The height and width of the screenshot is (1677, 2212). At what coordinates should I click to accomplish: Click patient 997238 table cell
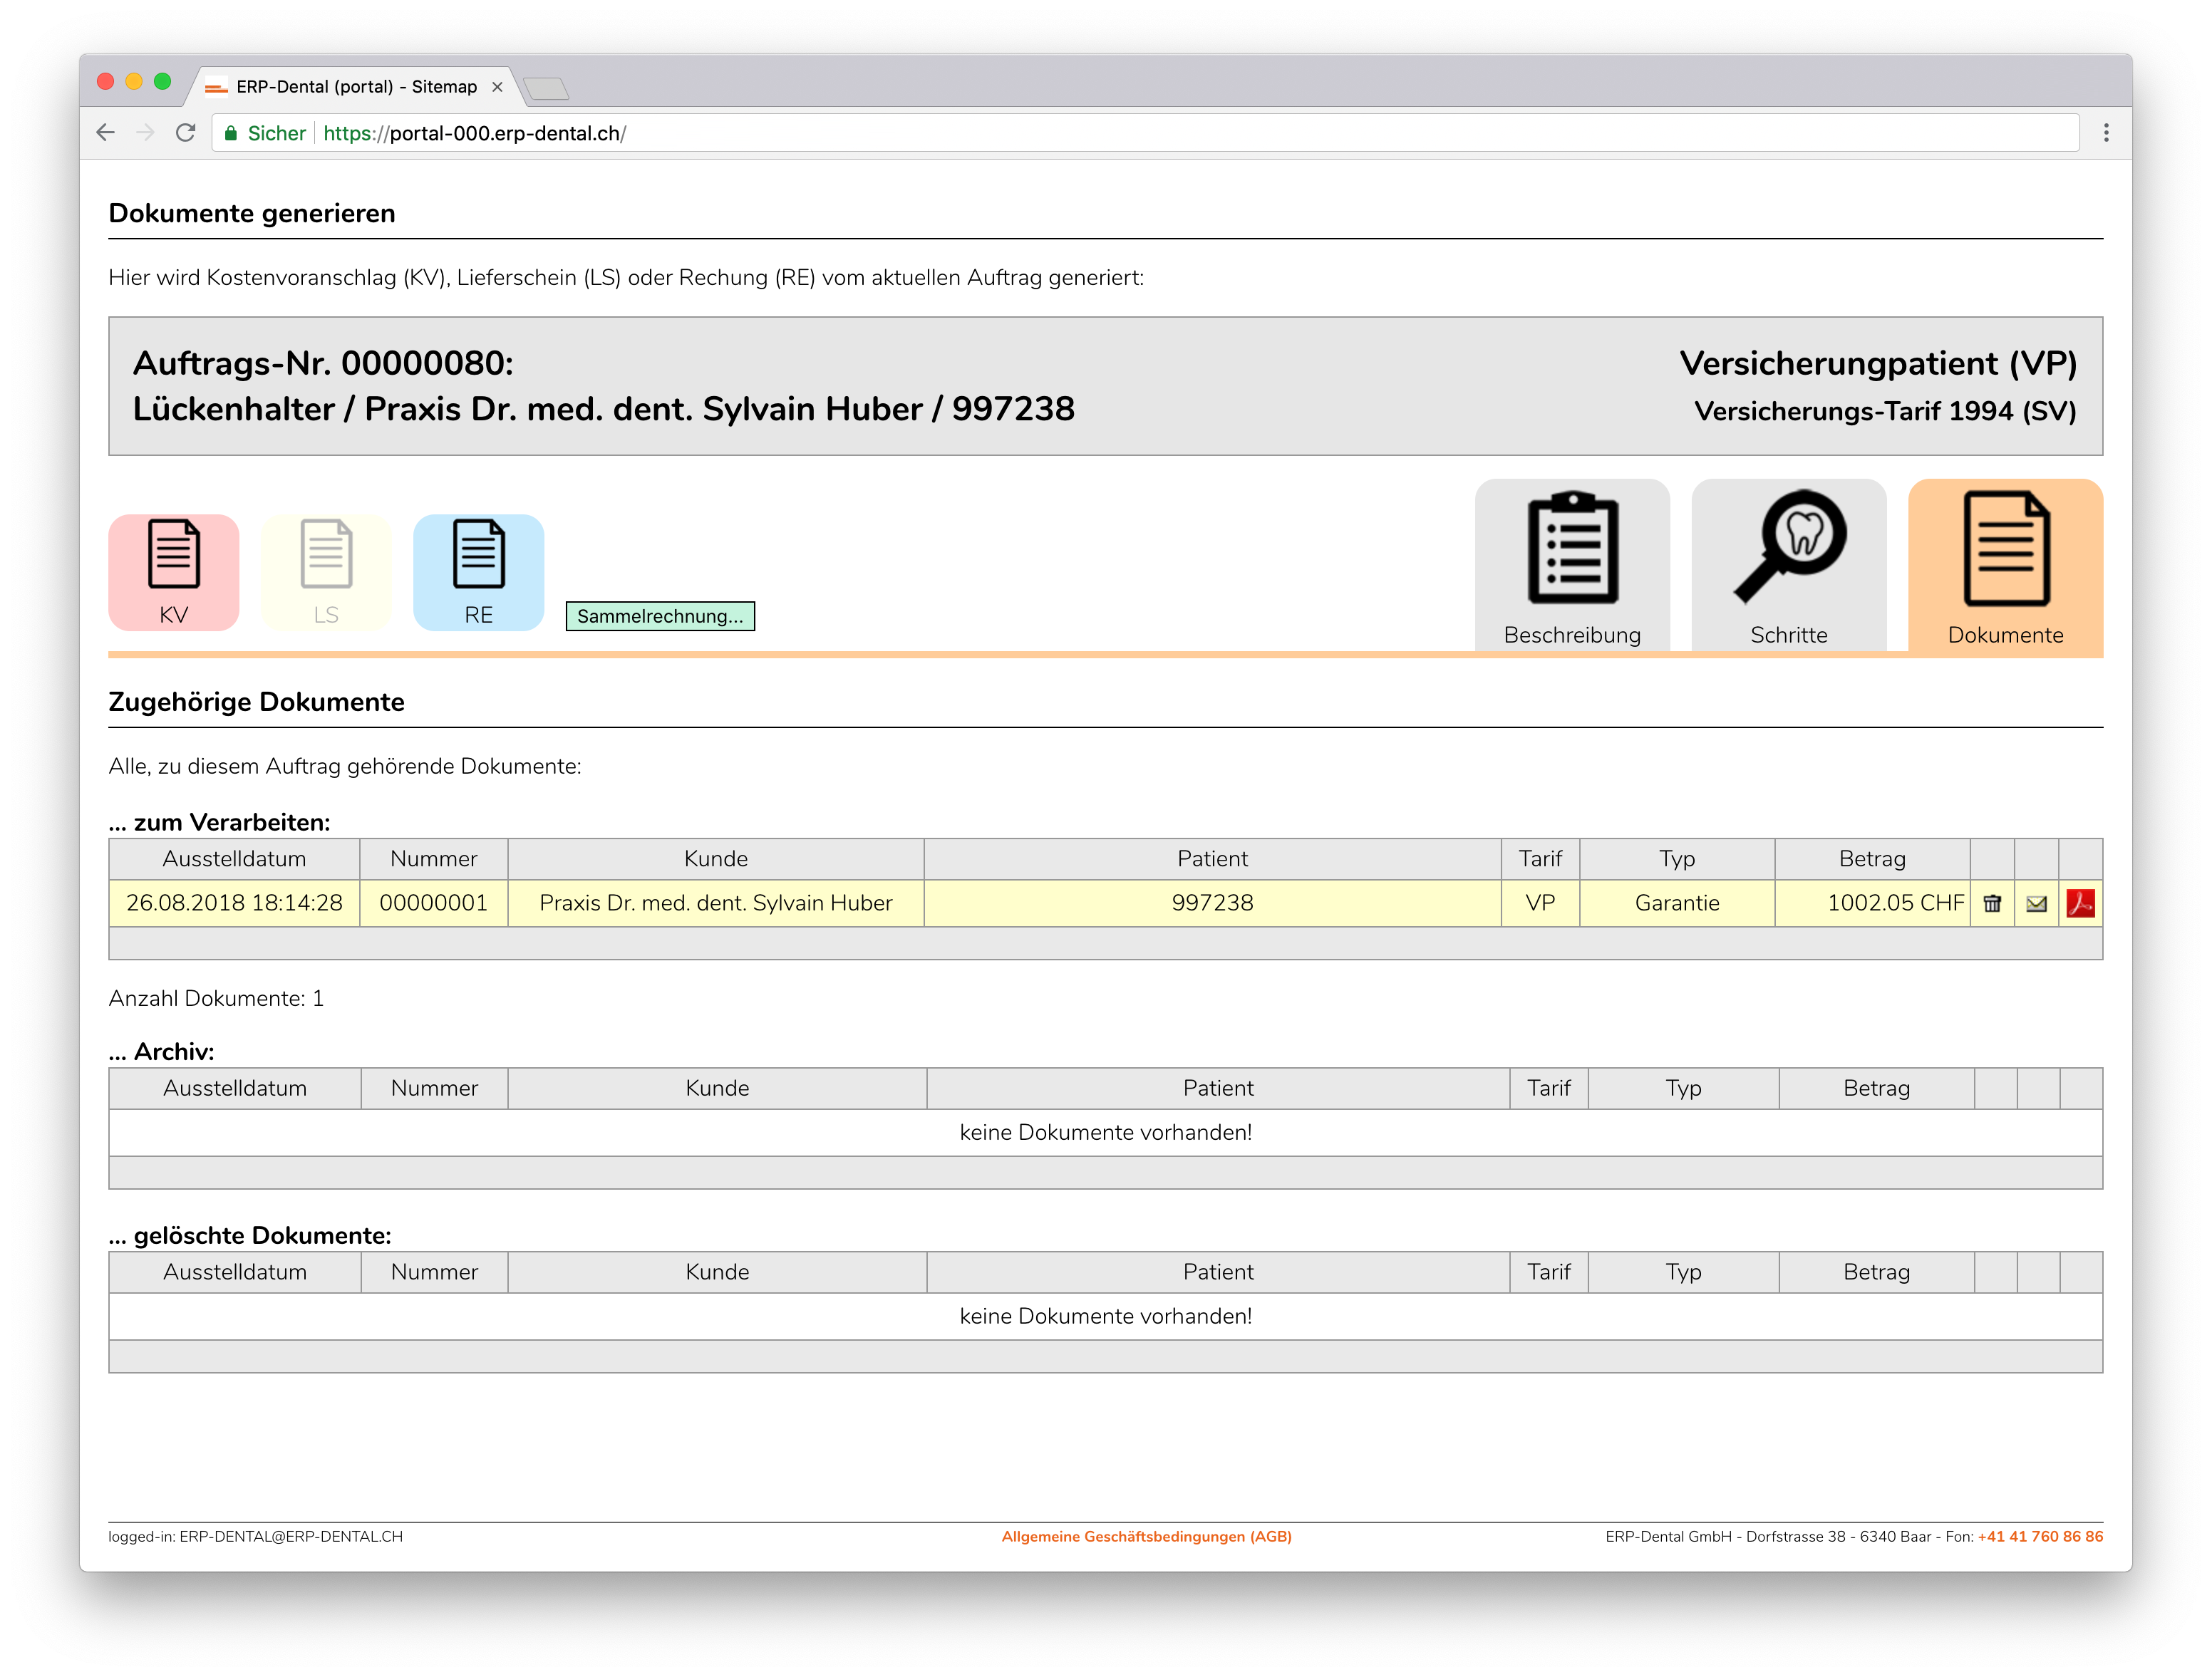click(1212, 903)
